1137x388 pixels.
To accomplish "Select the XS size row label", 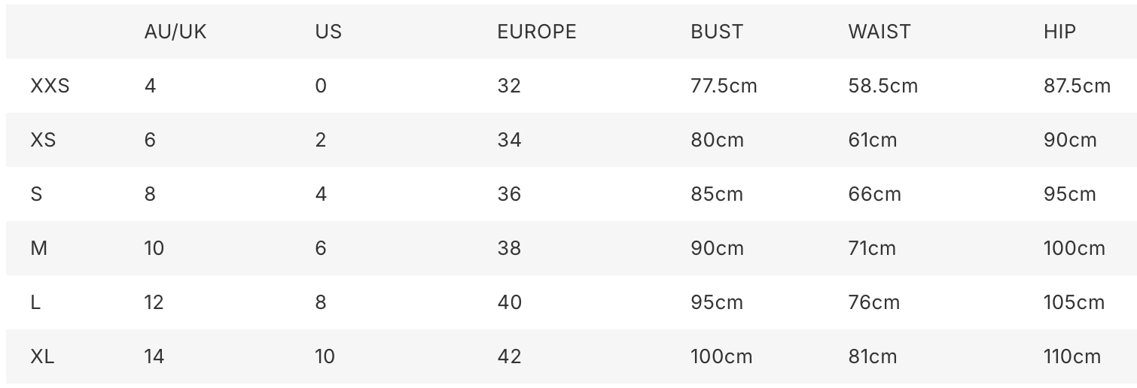I will [43, 140].
